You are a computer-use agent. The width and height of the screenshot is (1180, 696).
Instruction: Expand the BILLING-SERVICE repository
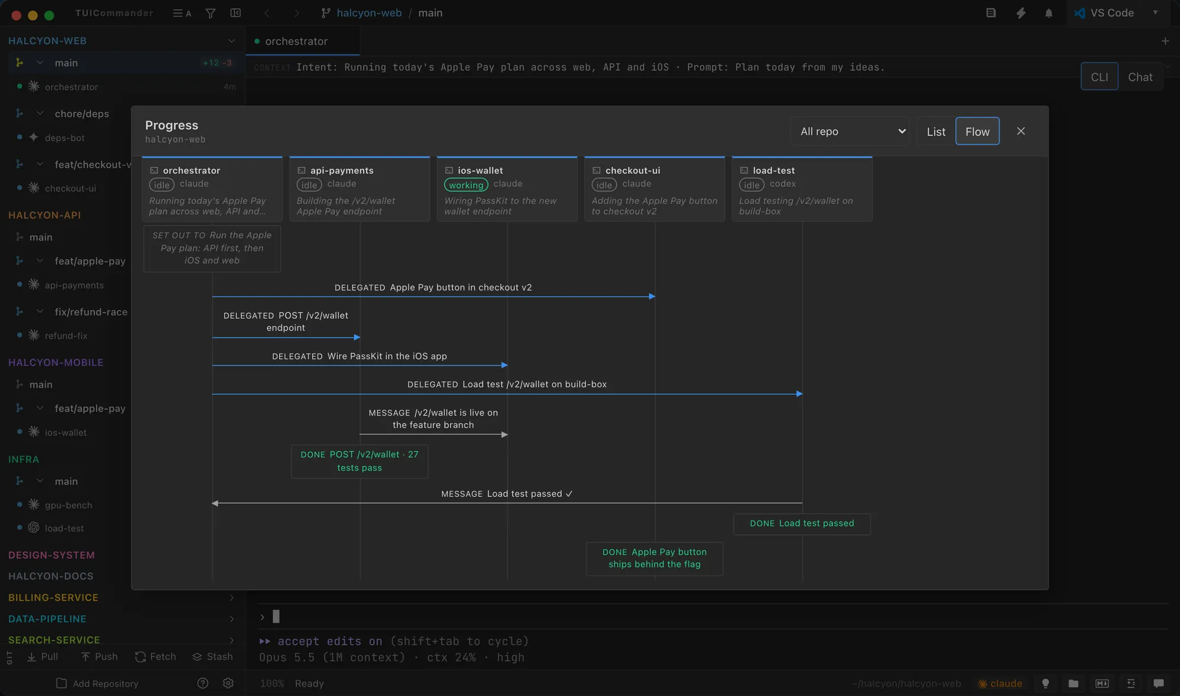[x=231, y=598]
